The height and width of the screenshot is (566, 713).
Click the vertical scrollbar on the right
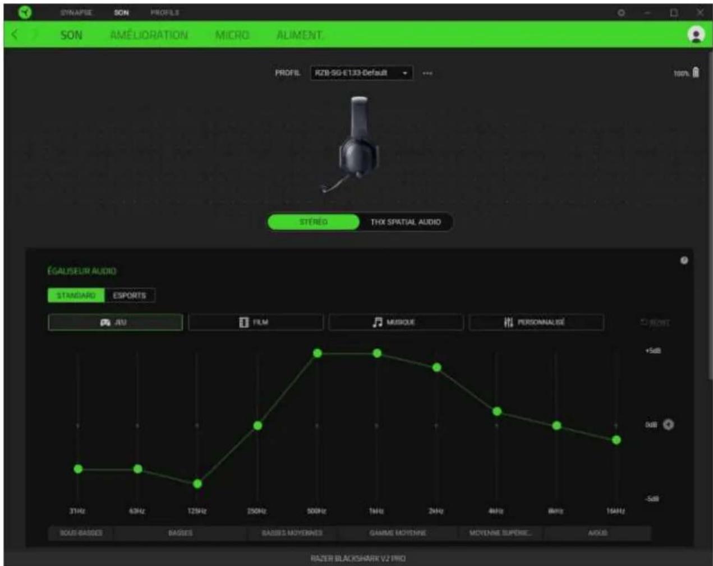coord(710,216)
